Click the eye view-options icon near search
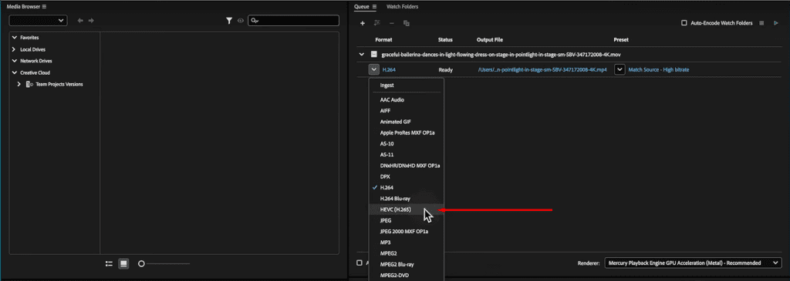The image size is (790, 281). tap(241, 21)
